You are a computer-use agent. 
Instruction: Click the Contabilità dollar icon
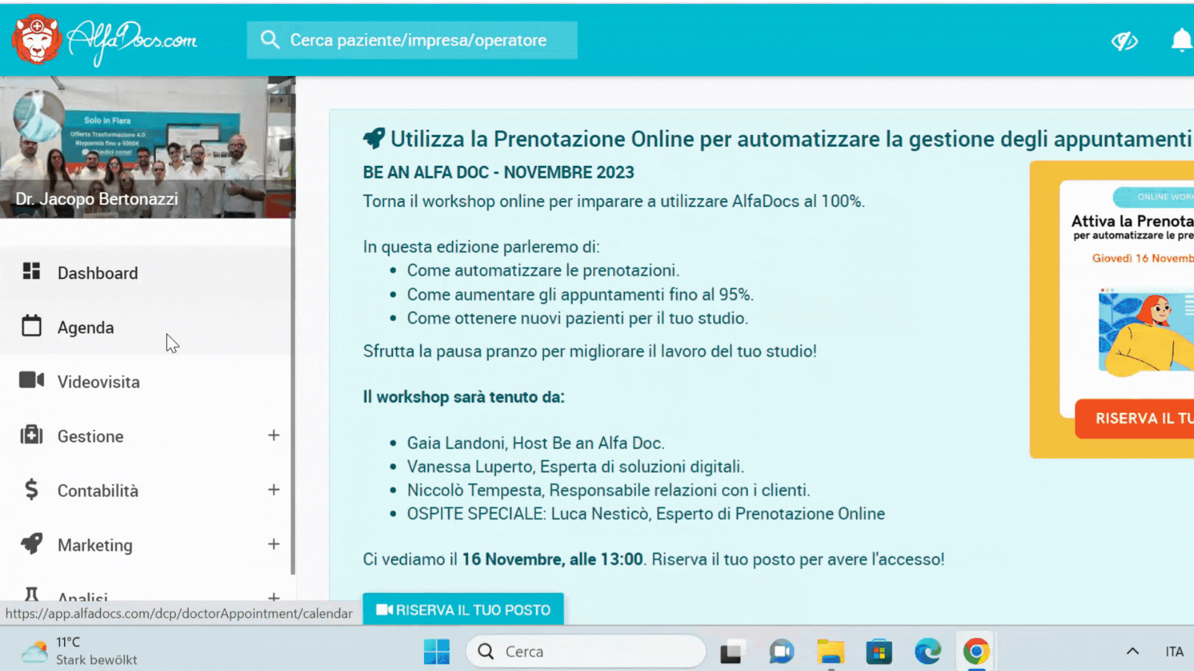coord(31,490)
